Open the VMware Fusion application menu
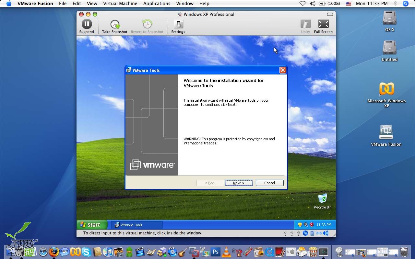 click(35, 4)
